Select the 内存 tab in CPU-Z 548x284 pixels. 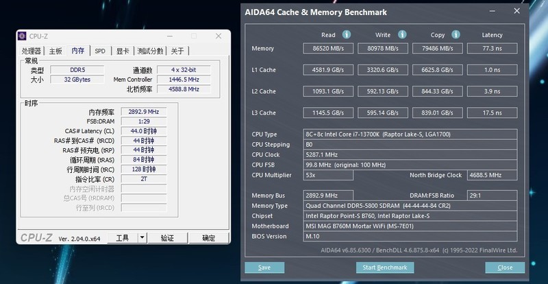coord(78,51)
